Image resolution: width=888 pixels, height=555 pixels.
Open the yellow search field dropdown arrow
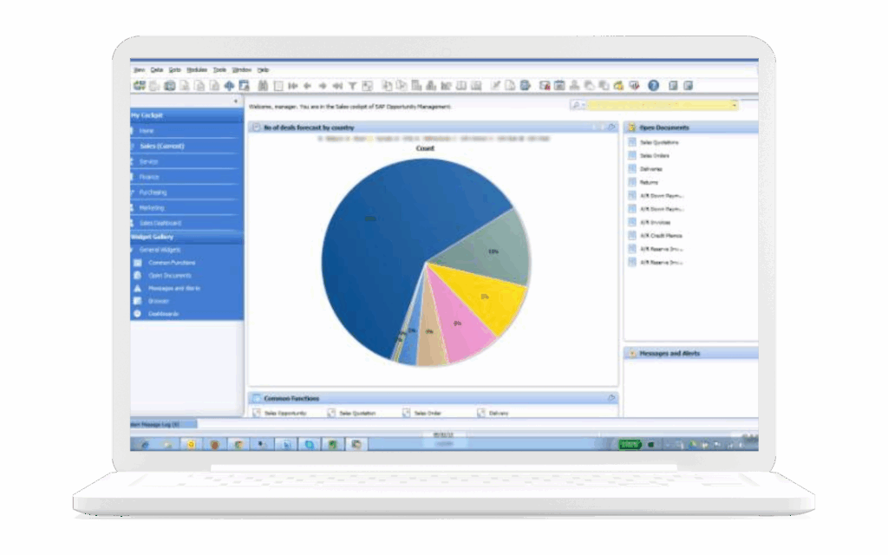(735, 105)
